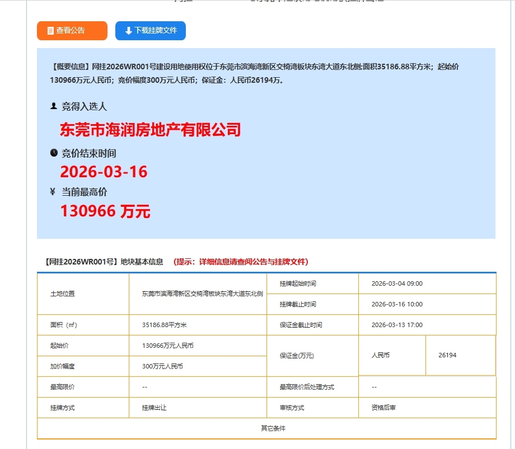The image size is (515, 449).
Task: Click the 查看公告 orange button
Action: tap(72, 31)
